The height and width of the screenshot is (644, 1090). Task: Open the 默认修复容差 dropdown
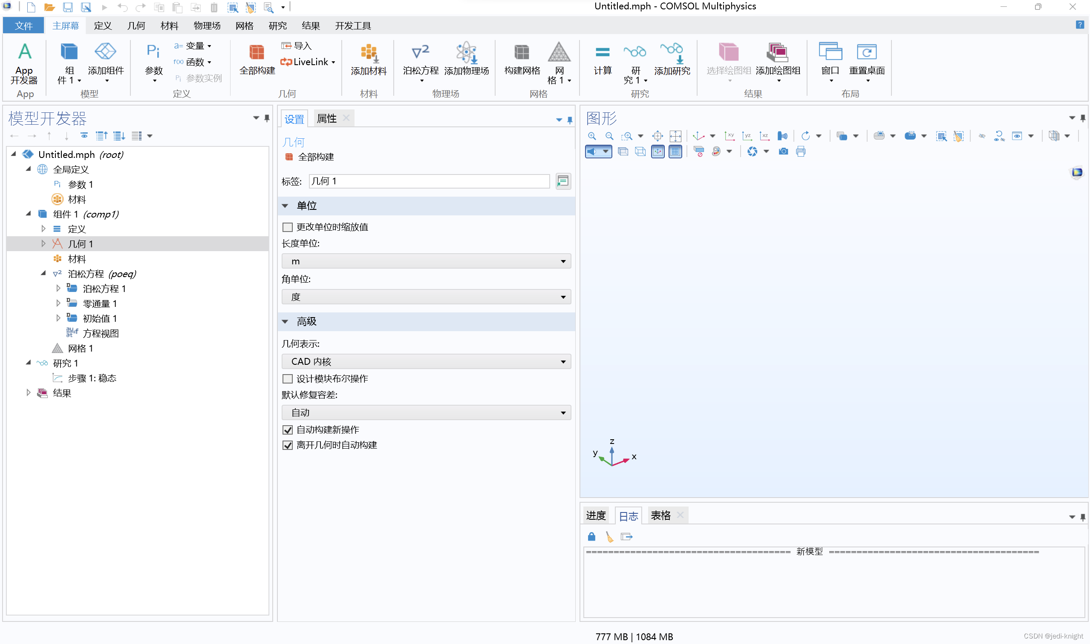click(426, 413)
